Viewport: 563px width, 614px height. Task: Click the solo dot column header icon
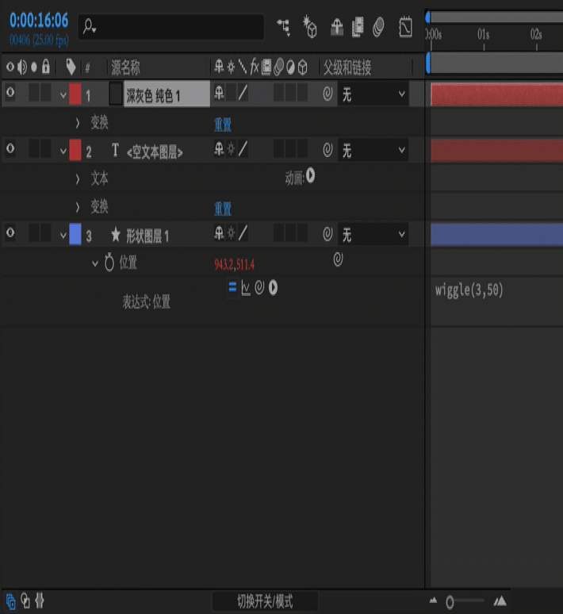click(34, 67)
